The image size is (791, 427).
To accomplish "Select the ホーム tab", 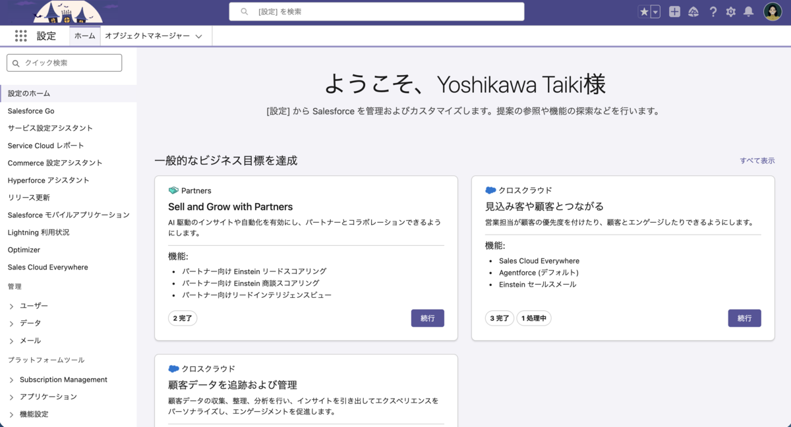I will tap(84, 36).
